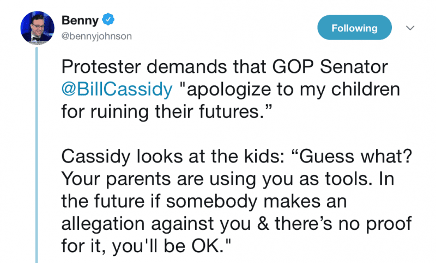Click the display name Benny
The height and width of the screenshot is (263, 436).
click(80, 21)
